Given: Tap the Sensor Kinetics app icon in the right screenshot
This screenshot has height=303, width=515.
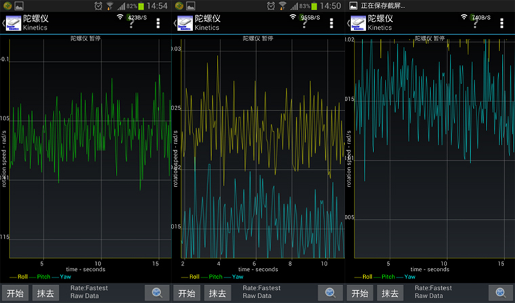Looking at the screenshot, I should 358,23.
